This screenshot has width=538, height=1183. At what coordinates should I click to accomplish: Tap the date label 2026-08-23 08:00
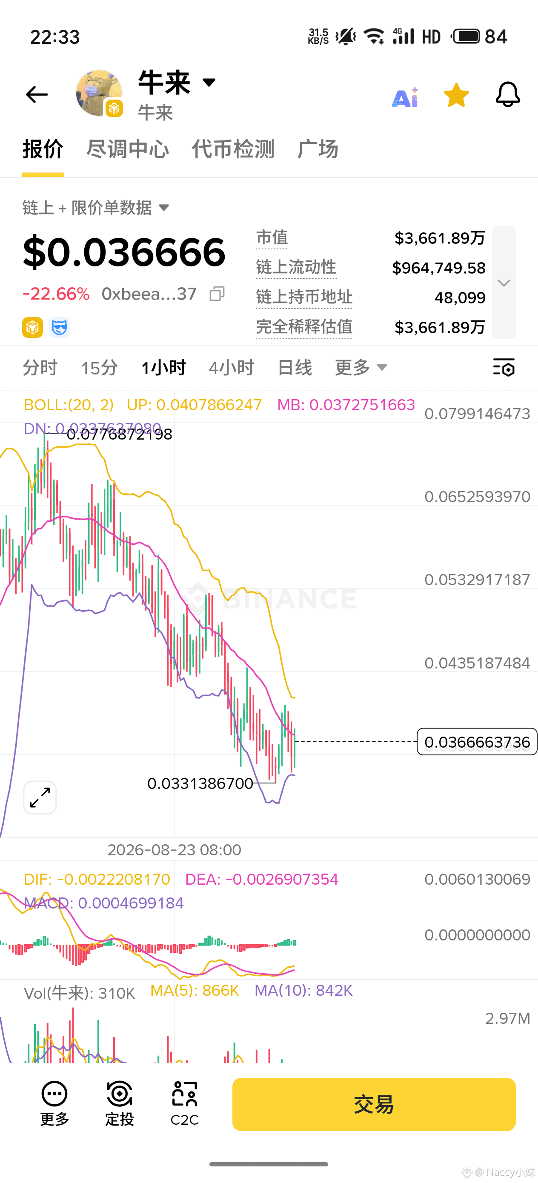174,850
